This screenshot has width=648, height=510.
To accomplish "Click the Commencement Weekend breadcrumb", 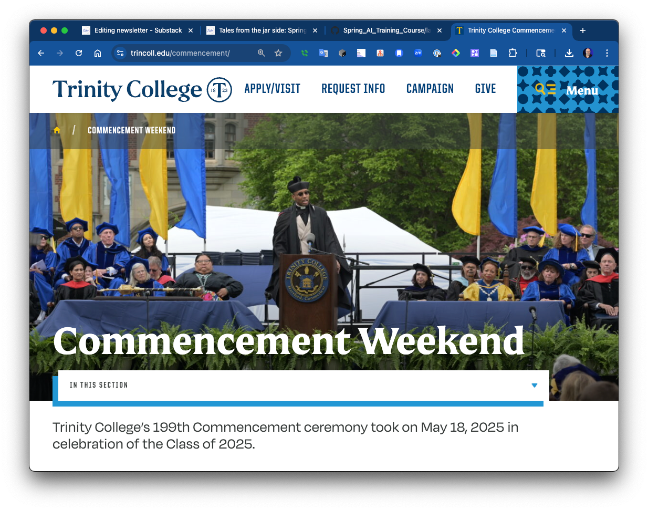I will click(131, 130).
